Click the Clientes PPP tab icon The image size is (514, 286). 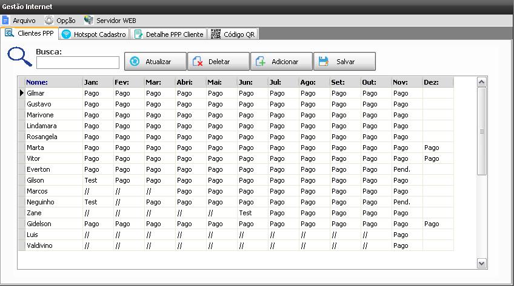coord(9,33)
